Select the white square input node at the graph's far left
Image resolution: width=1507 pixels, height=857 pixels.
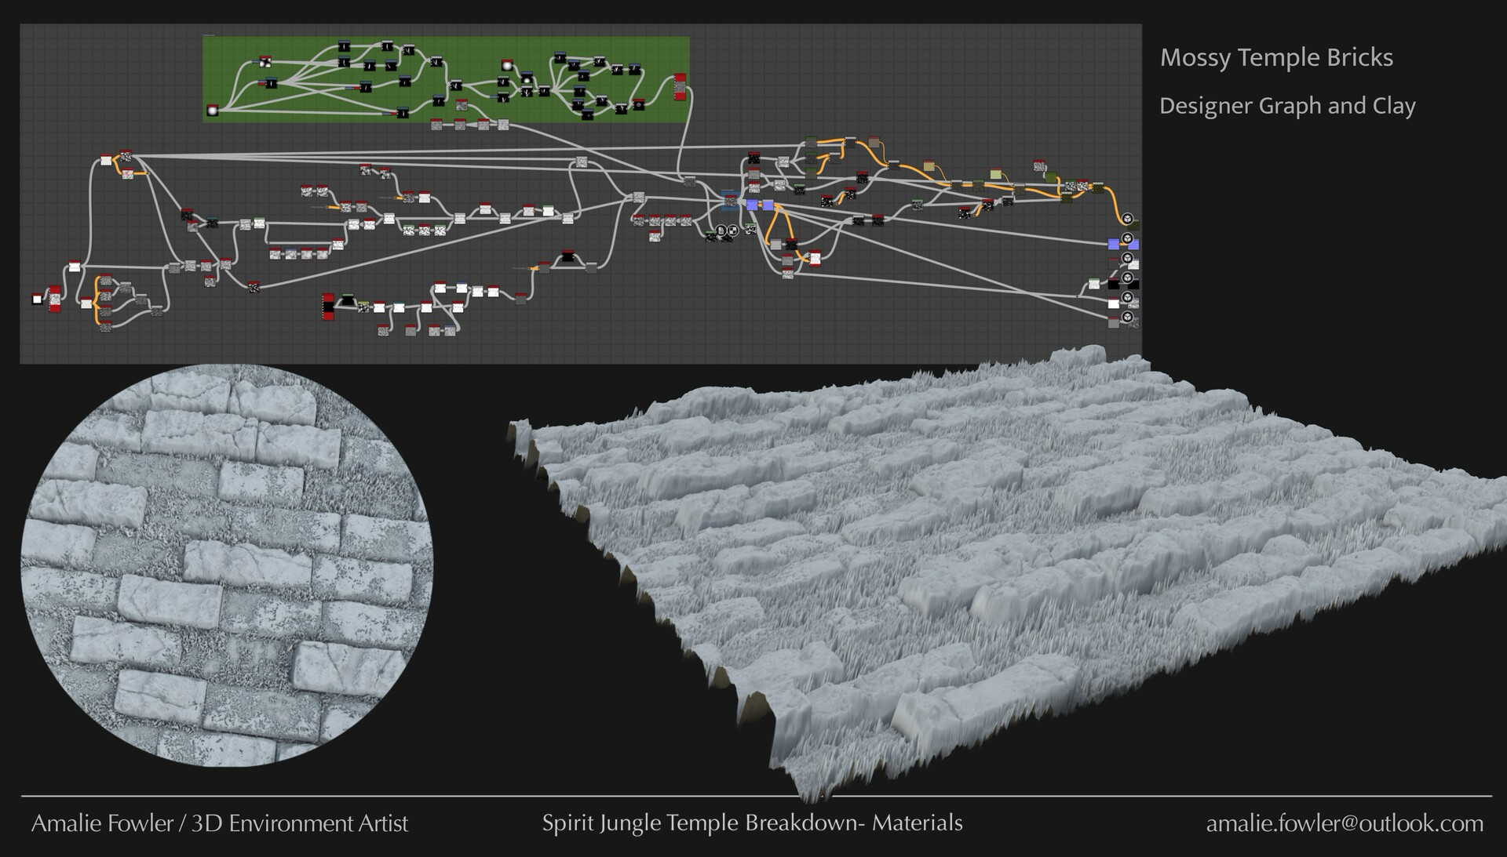click(x=36, y=299)
